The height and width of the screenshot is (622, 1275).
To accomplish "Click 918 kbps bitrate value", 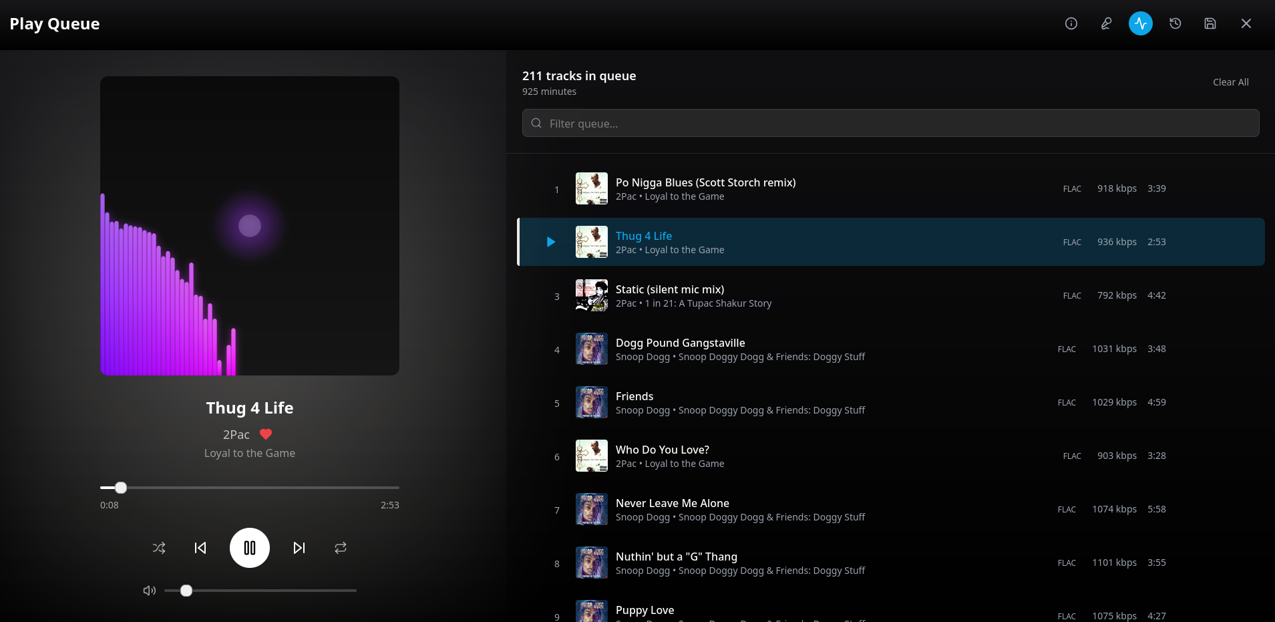I will click(x=1117, y=188).
